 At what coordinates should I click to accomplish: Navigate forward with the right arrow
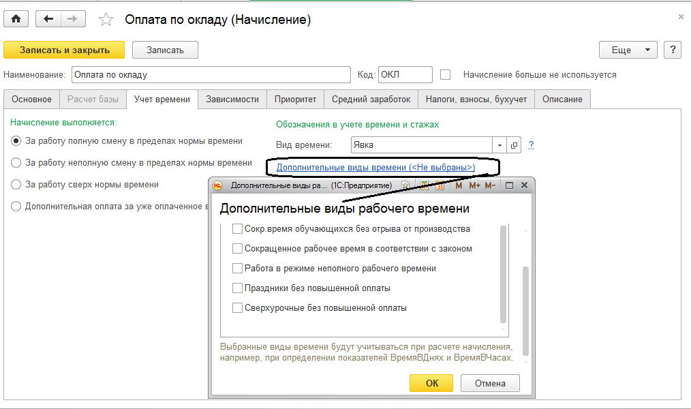72,19
